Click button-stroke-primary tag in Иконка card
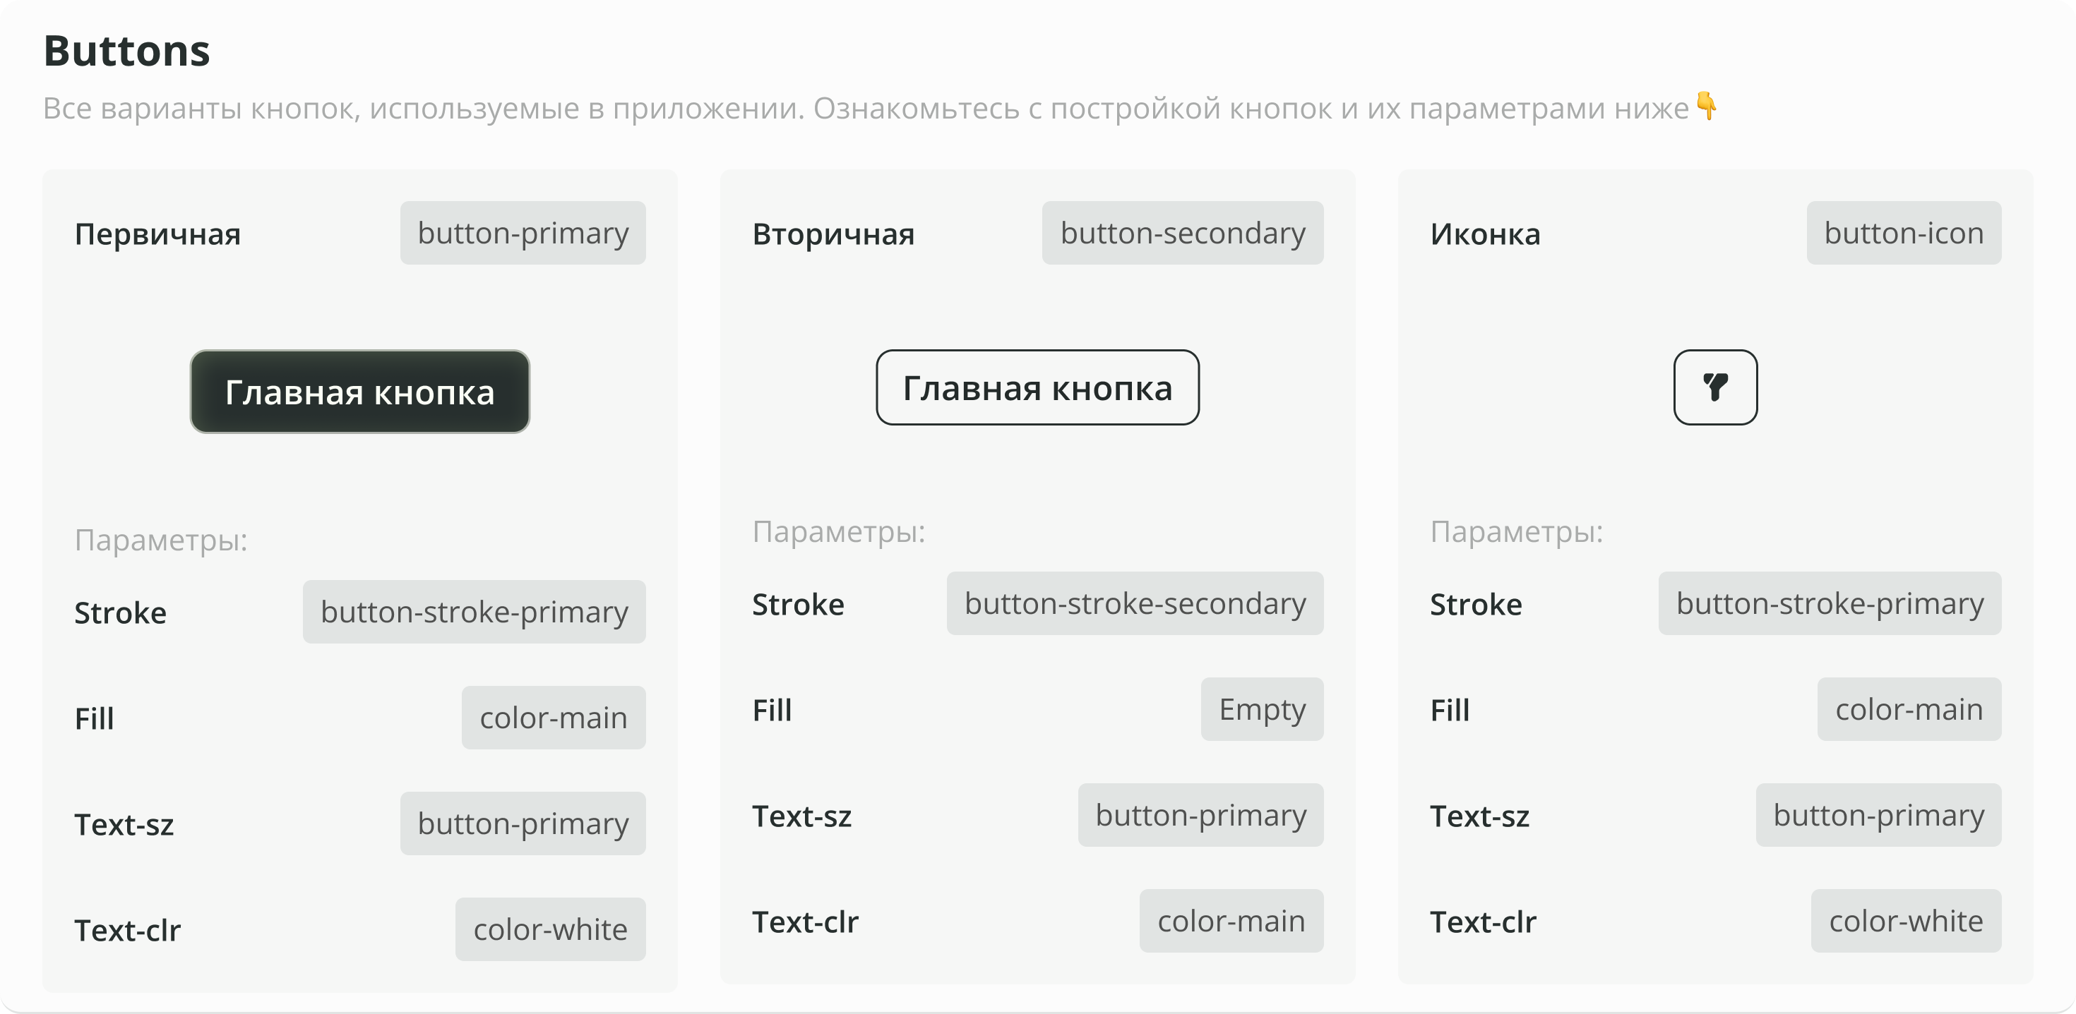Screen dimensions: 2076x1014 point(1830,603)
